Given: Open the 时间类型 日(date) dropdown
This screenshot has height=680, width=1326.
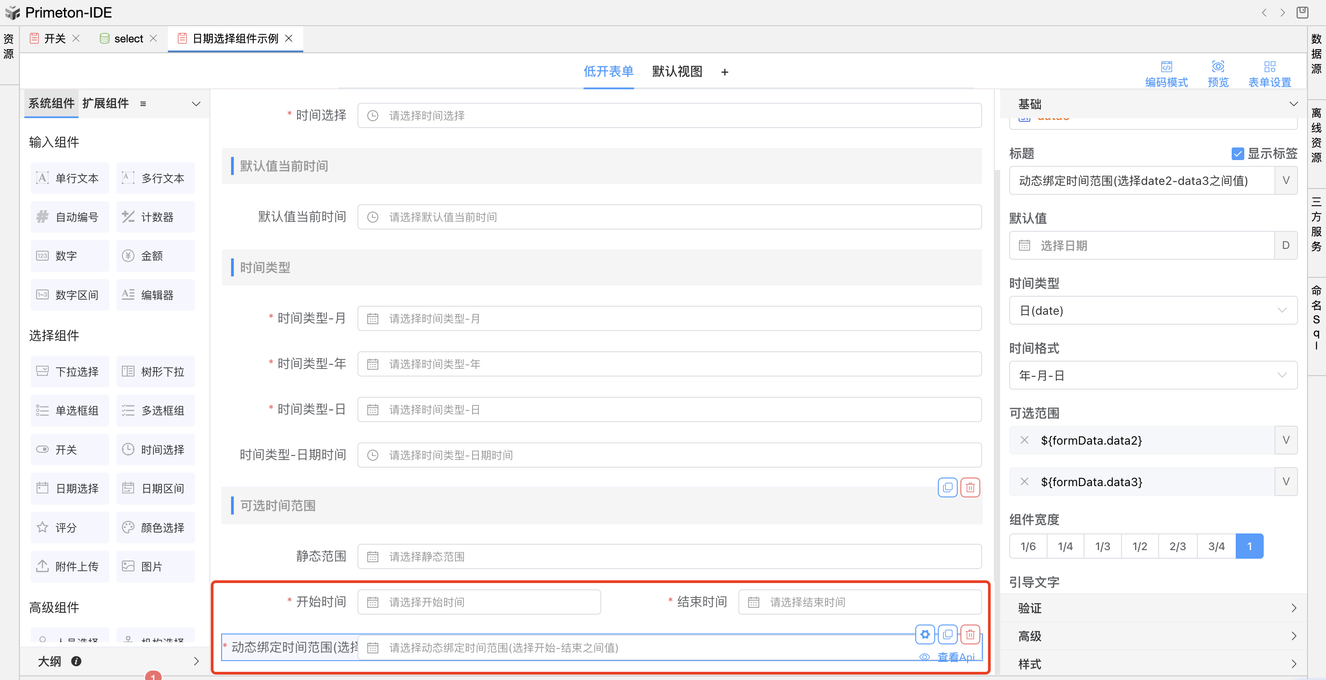Looking at the screenshot, I should [1153, 310].
